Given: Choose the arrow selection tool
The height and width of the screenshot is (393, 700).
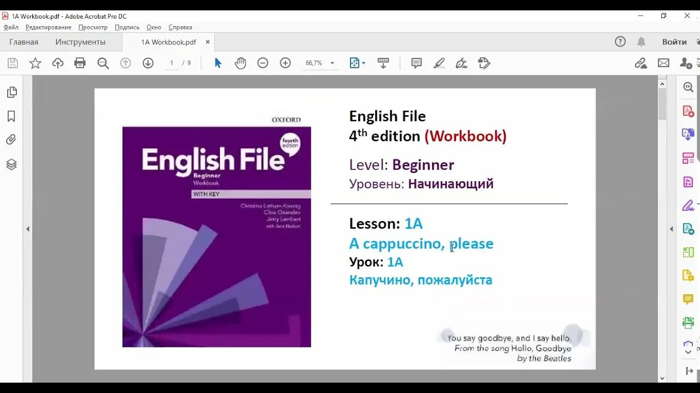Looking at the screenshot, I should [x=218, y=63].
